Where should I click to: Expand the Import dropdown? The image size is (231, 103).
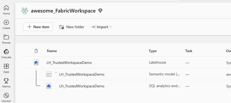(x=102, y=27)
